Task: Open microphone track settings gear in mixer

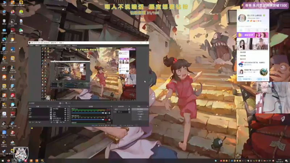Action: [x=109, y=113]
